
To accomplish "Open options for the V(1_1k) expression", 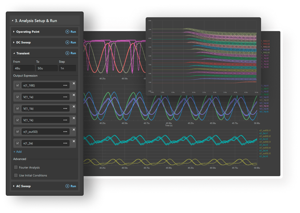I will pyautogui.click(x=65, y=120).
